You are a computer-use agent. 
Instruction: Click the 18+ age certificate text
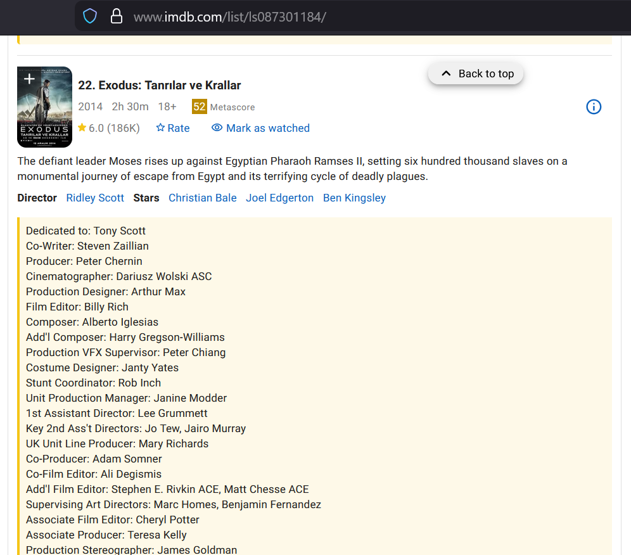(x=167, y=106)
